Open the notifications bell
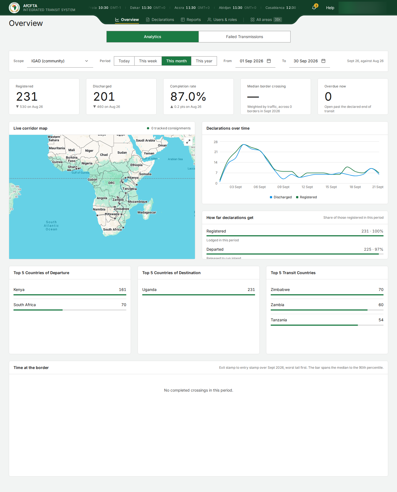397x492 pixels. 314,8
